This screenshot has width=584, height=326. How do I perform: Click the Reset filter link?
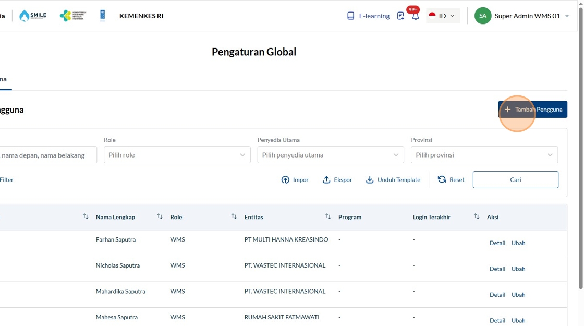(451, 179)
